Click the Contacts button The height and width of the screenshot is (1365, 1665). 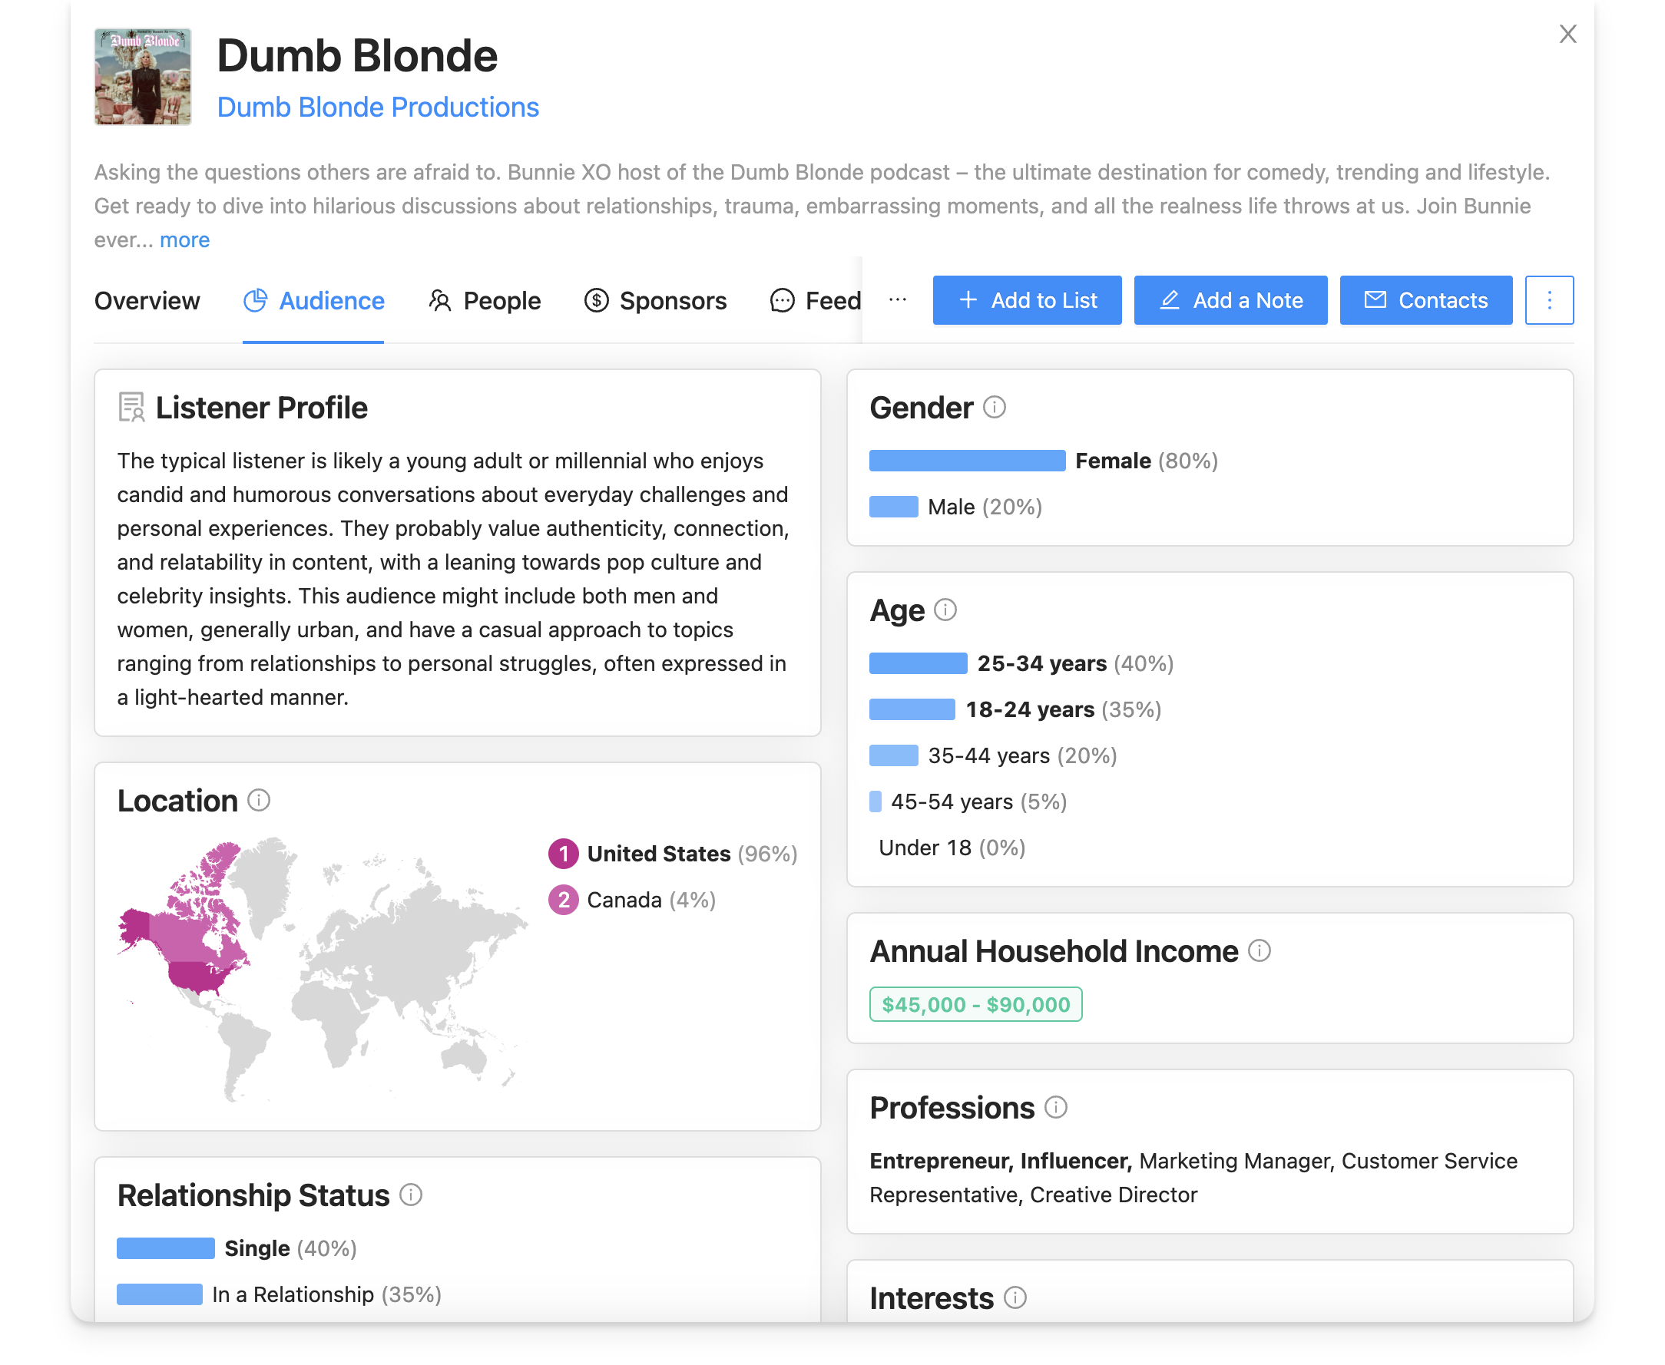[1425, 299]
